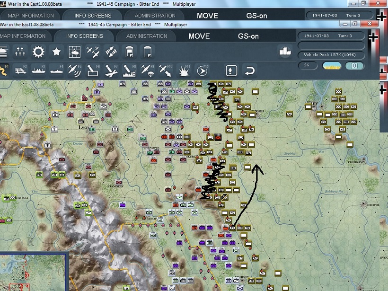The image size is (388, 291).
Task: Open MAP INFORMATION tab in back window
Action: point(31,16)
